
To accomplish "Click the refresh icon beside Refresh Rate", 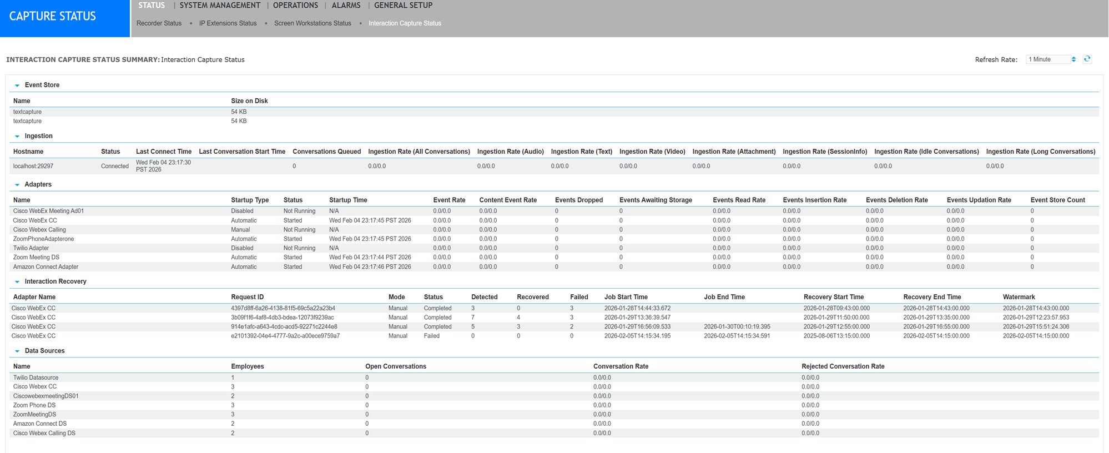I will coord(1087,59).
